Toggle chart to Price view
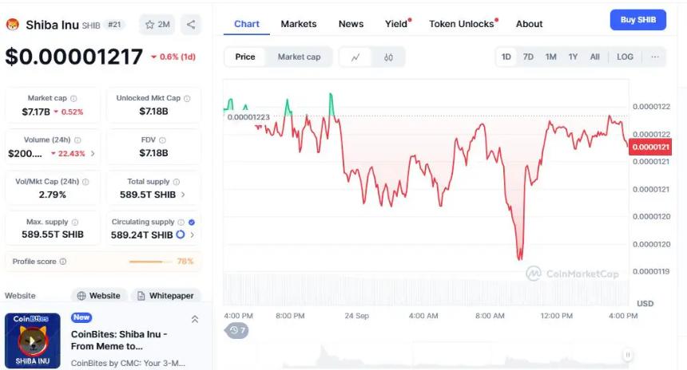 point(245,57)
